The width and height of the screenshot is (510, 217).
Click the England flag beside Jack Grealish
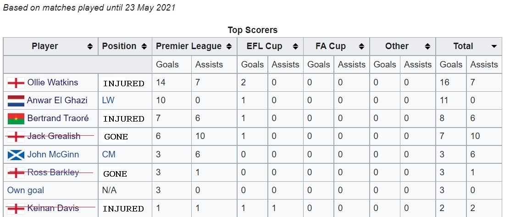click(x=16, y=137)
